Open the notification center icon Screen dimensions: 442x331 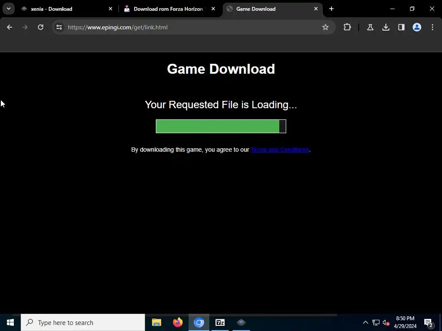point(429,322)
